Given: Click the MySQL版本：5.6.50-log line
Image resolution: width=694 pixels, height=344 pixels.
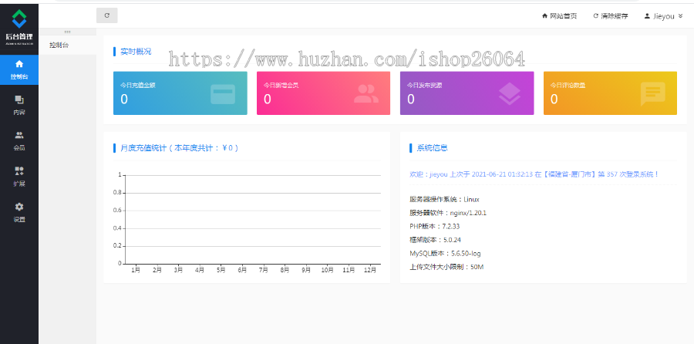Looking at the screenshot, I should [445, 254].
